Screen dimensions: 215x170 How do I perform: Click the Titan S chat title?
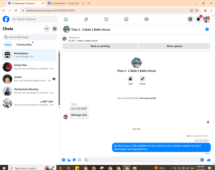(x=91, y=30)
